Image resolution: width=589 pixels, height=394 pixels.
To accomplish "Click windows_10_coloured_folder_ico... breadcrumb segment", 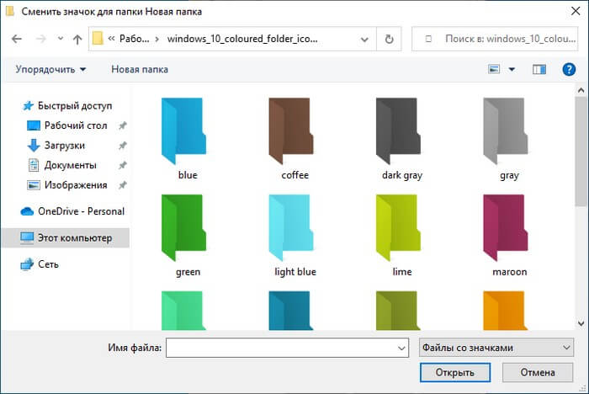I will [x=242, y=39].
